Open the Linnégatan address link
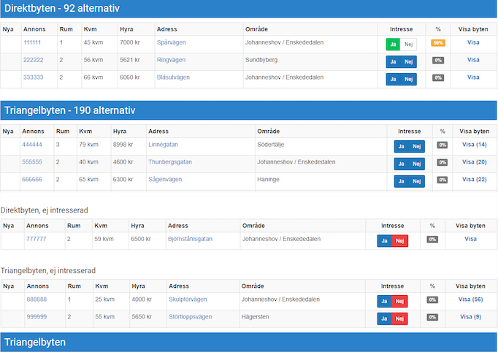This screenshot has height=355, width=498. tap(163, 145)
